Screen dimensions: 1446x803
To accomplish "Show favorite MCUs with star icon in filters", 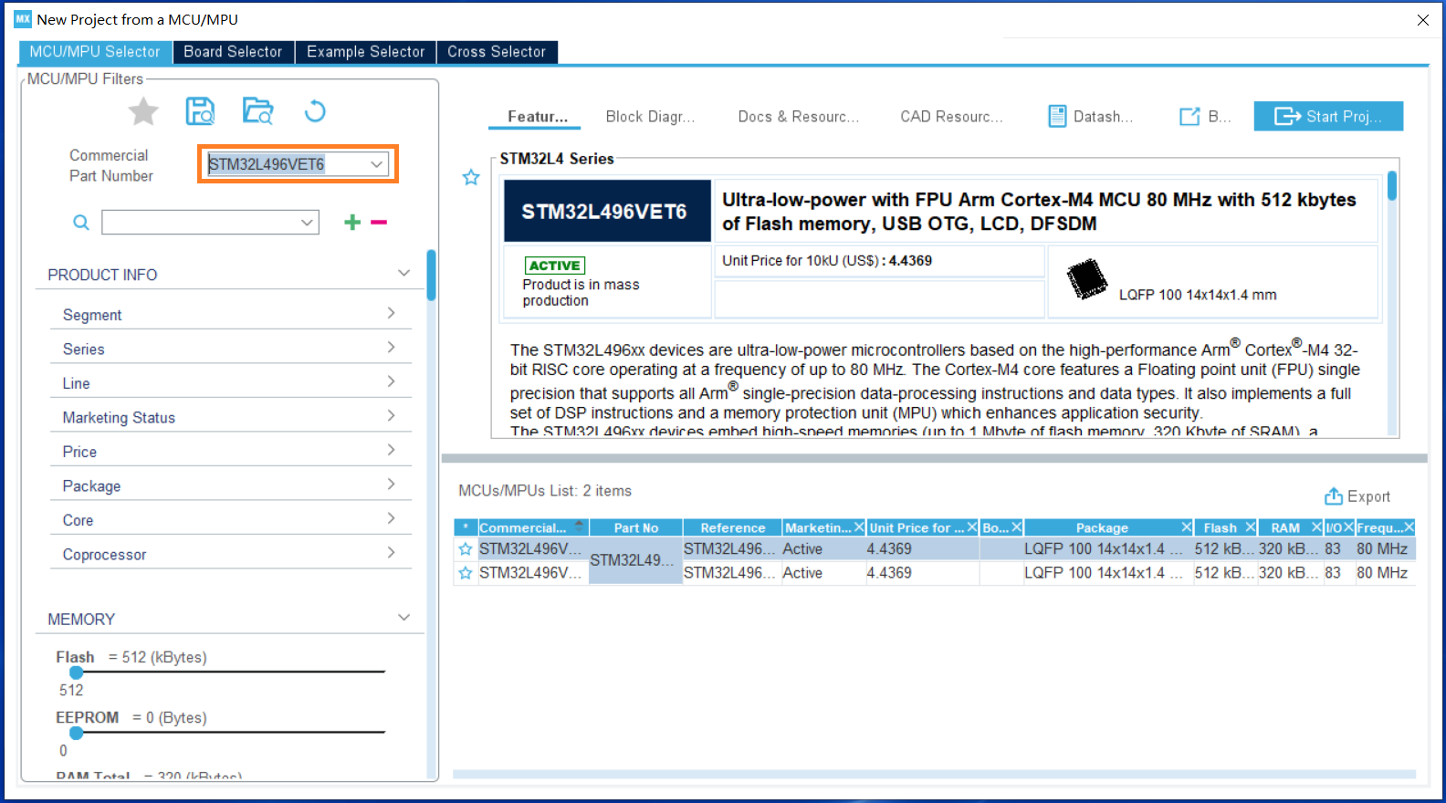I will [x=143, y=112].
